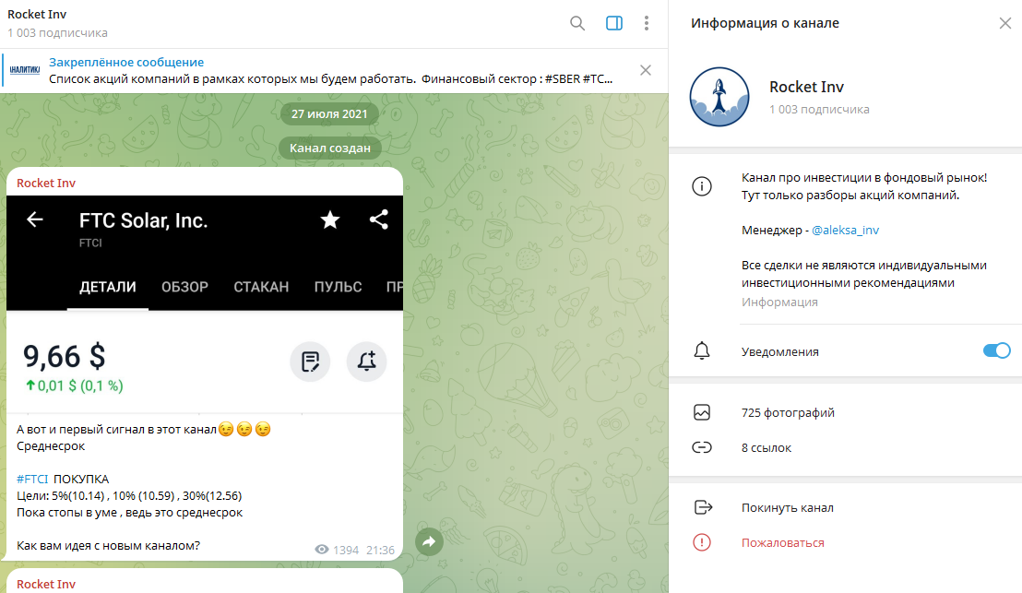The image size is (1022, 593).
Task: Open search in the Rocket Inv chat
Action: [x=576, y=23]
